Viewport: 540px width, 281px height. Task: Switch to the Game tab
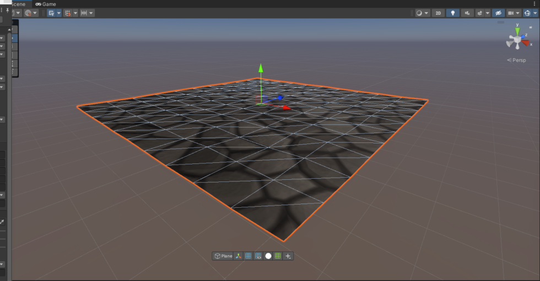[45, 4]
